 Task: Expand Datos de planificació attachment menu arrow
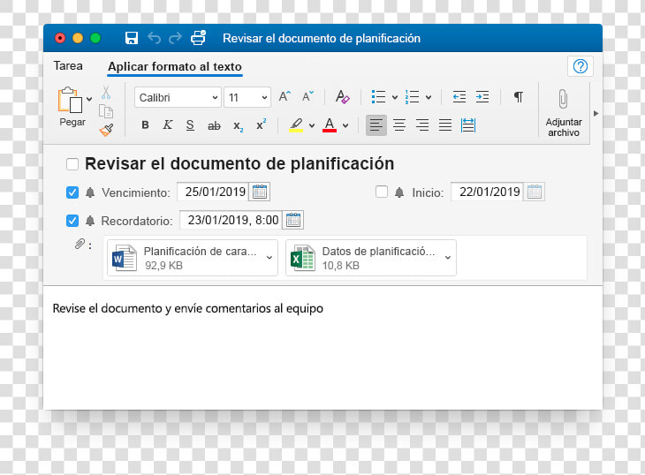[448, 257]
